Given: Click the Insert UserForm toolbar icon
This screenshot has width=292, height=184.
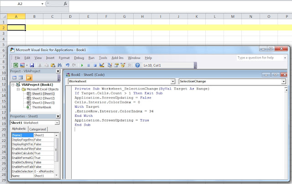Looking at the screenshot, I should (22, 65).
